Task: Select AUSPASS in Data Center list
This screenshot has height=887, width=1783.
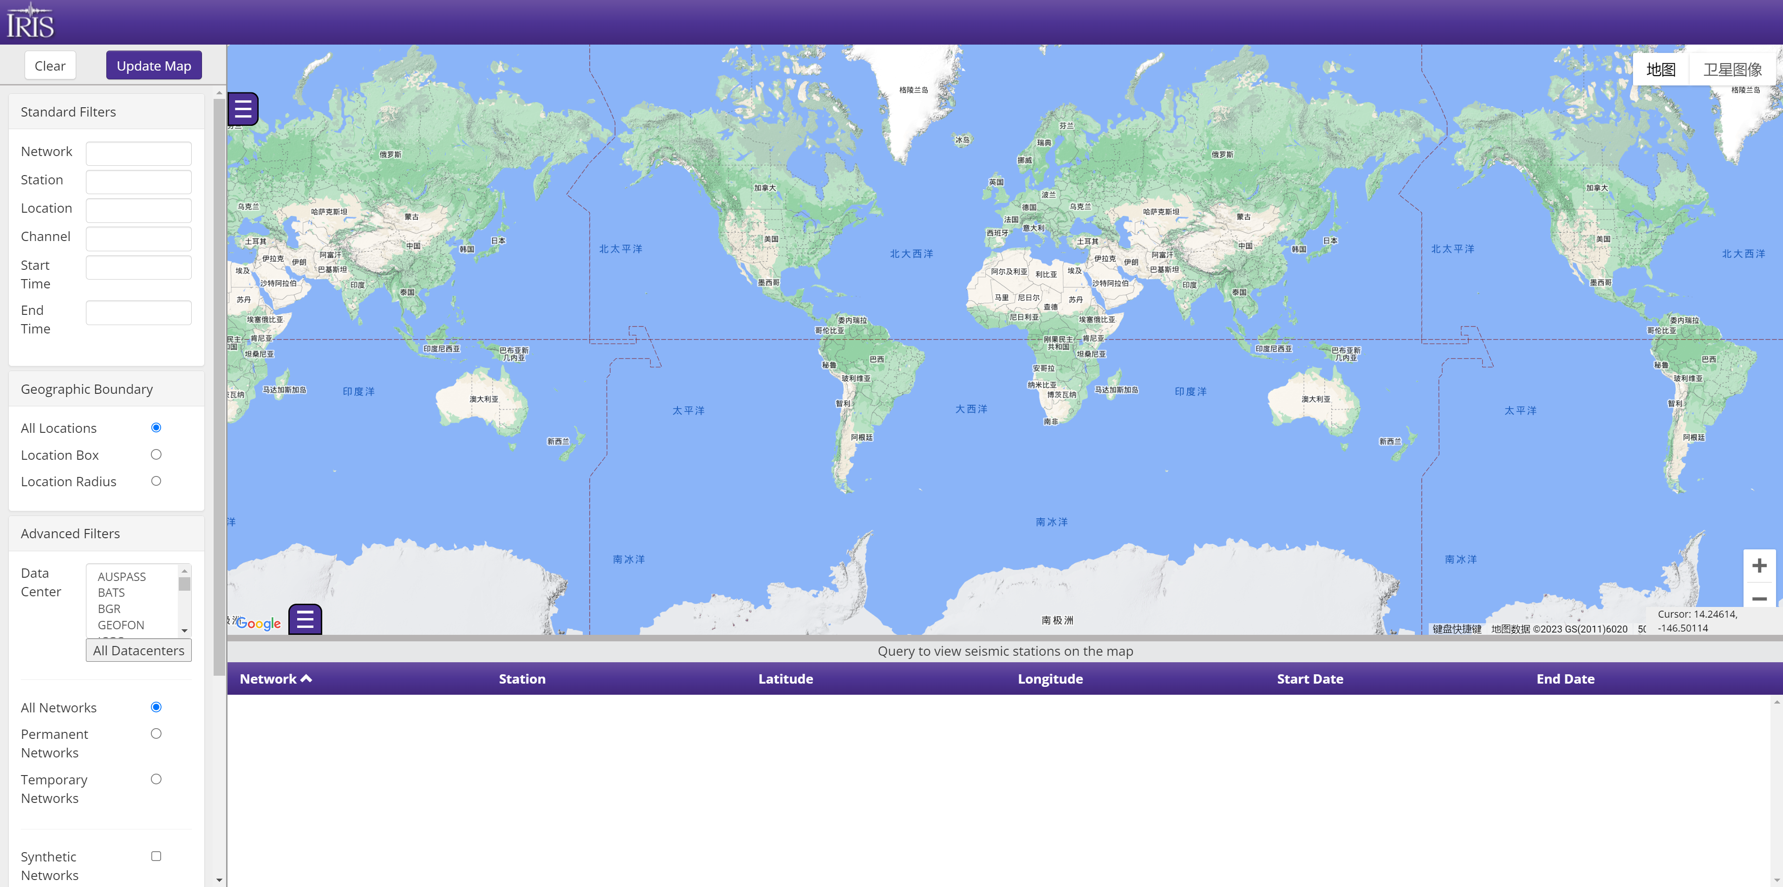Action: pos(122,577)
